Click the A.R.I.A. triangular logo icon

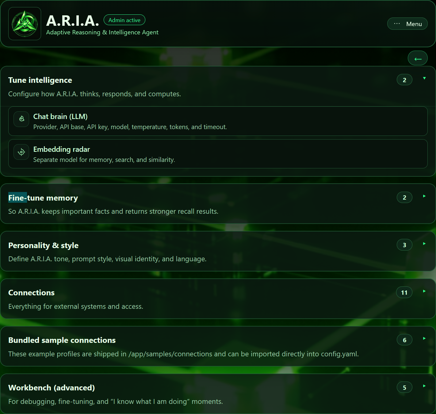(x=25, y=24)
